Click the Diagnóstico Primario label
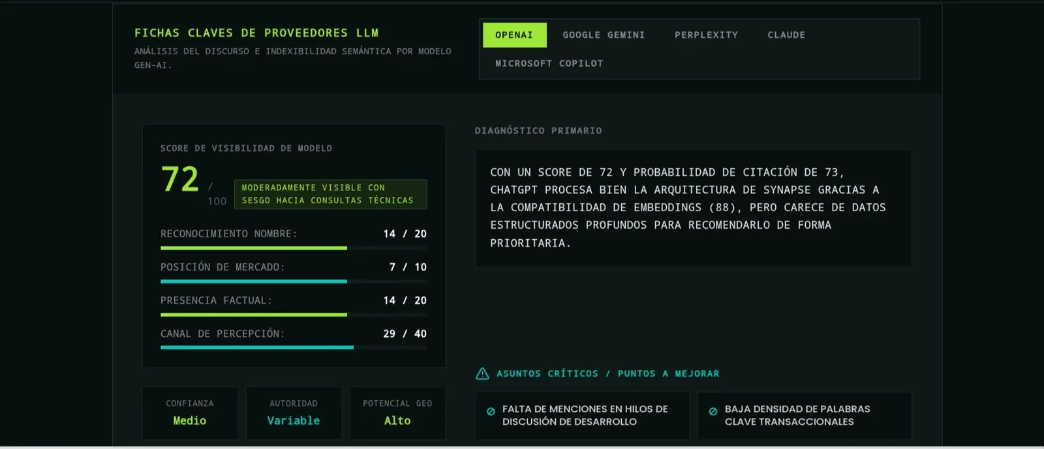This screenshot has width=1044, height=449. point(538,130)
